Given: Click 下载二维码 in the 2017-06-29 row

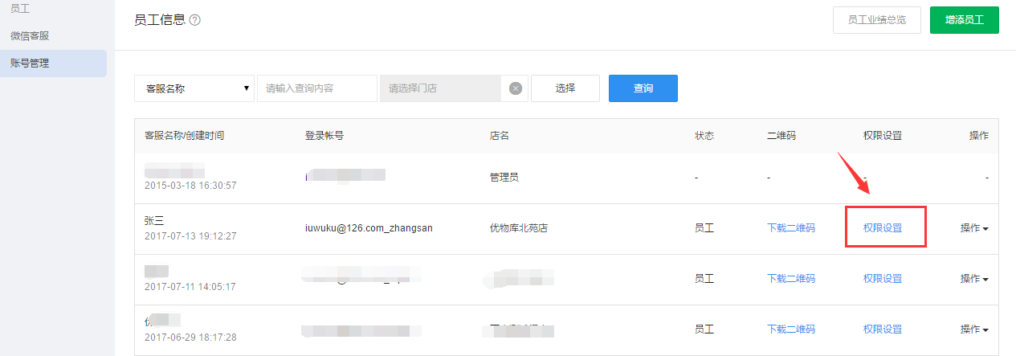Looking at the screenshot, I should tap(791, 329).
